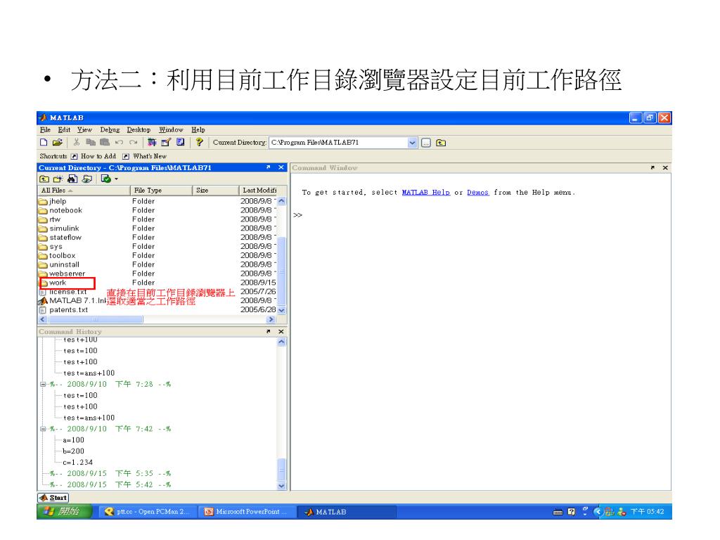Click the Find Files binoculars icon
This screenshot has width=720, height=540.
pyautogui.click(x=72, y=179)
